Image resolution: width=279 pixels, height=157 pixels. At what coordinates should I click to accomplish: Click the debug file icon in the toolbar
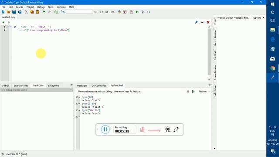131,12
